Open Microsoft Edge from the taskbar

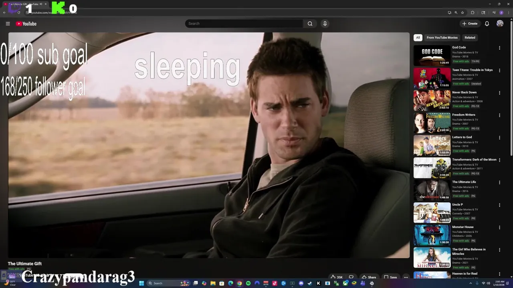coord(230,283)
